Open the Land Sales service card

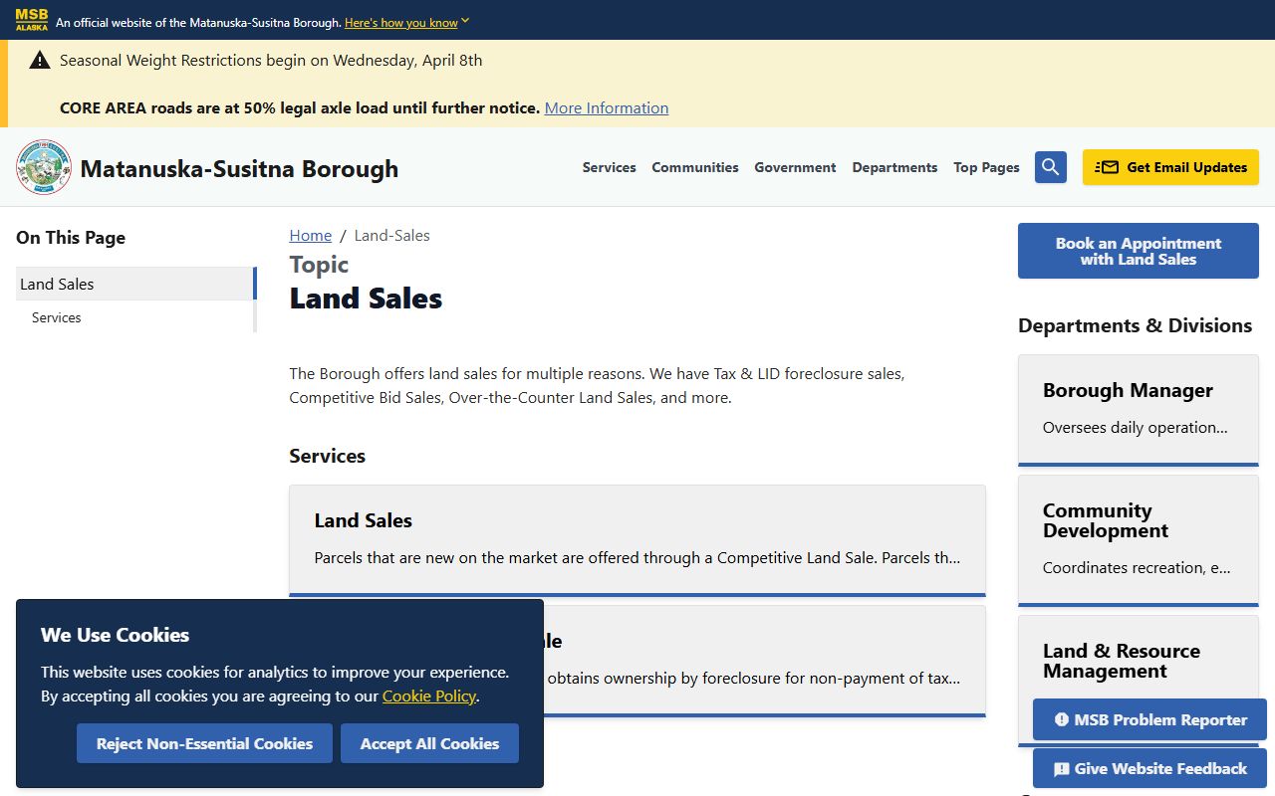637,540
